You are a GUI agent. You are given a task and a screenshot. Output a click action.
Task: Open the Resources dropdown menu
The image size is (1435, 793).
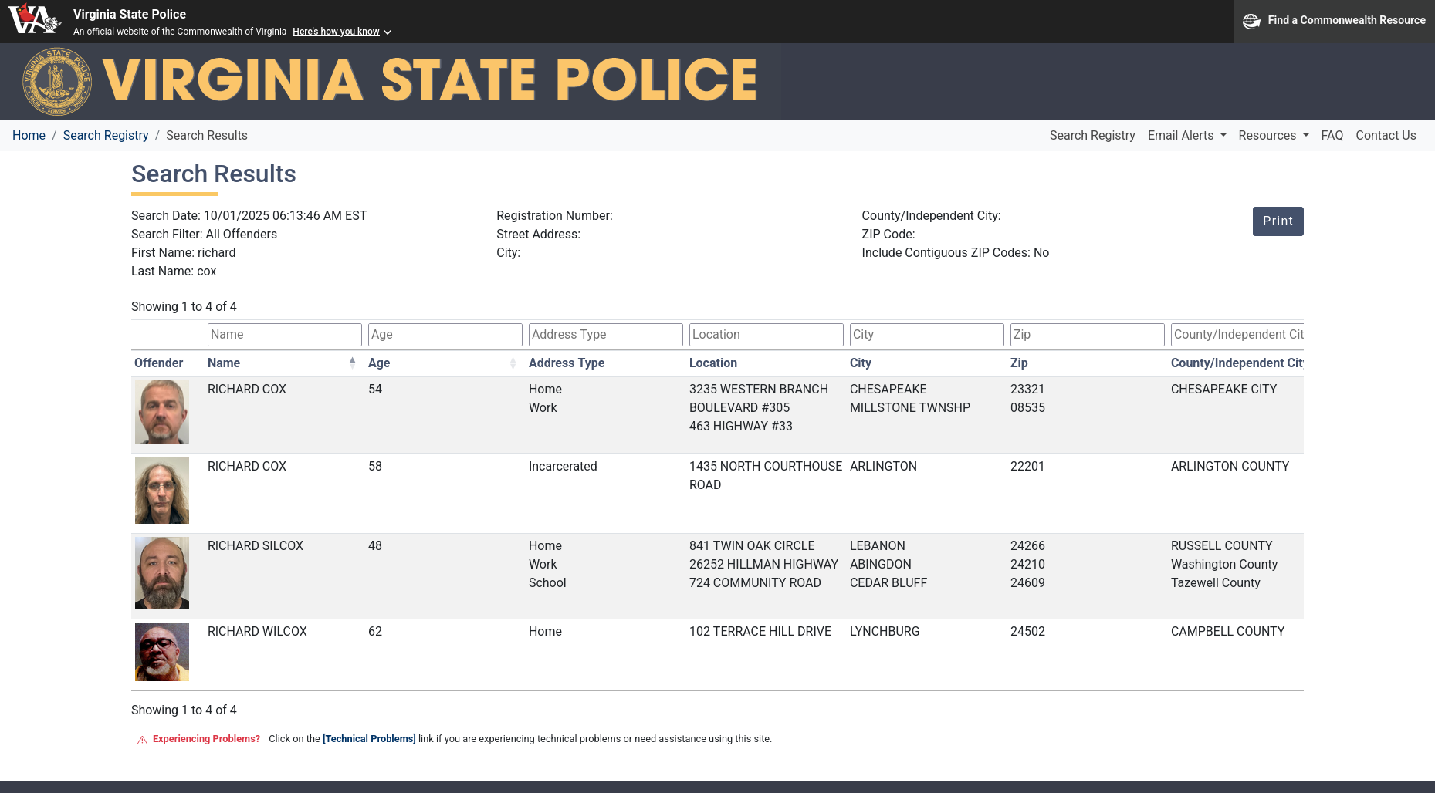1273,135
